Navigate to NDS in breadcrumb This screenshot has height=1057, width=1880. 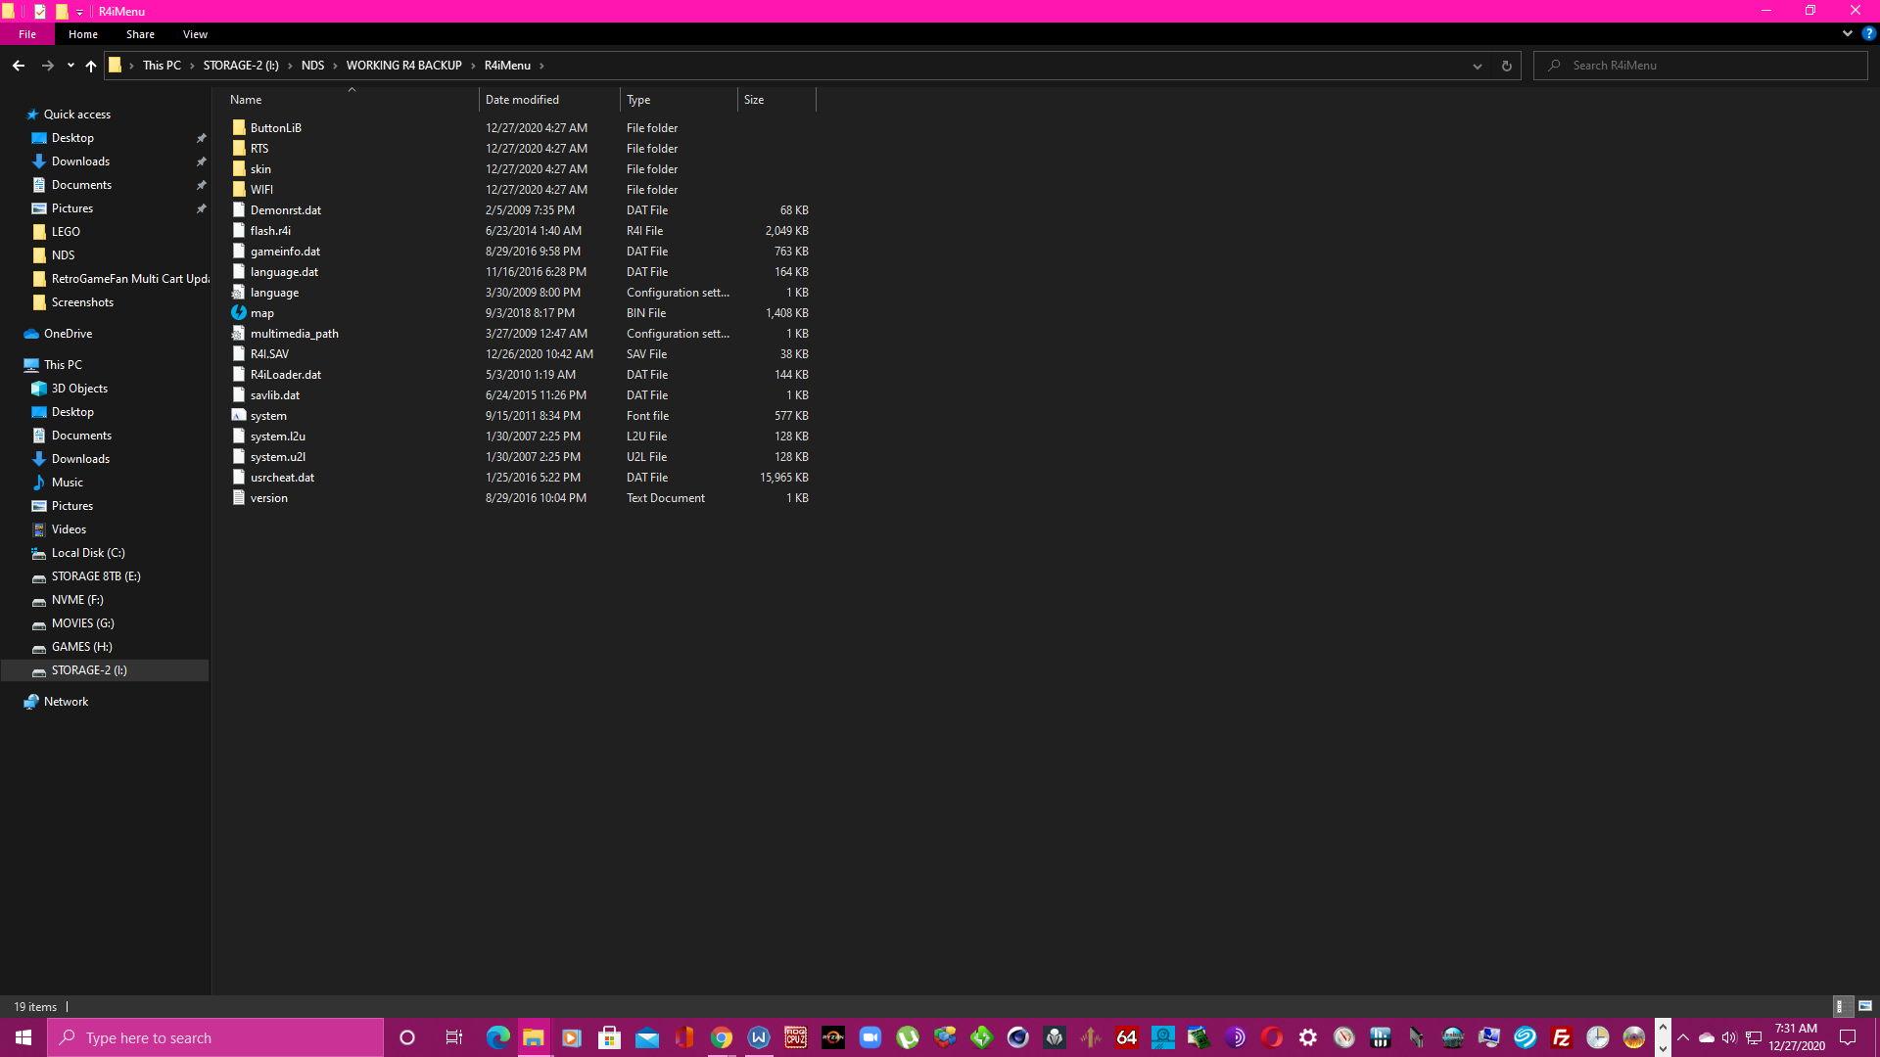(312, 66)
